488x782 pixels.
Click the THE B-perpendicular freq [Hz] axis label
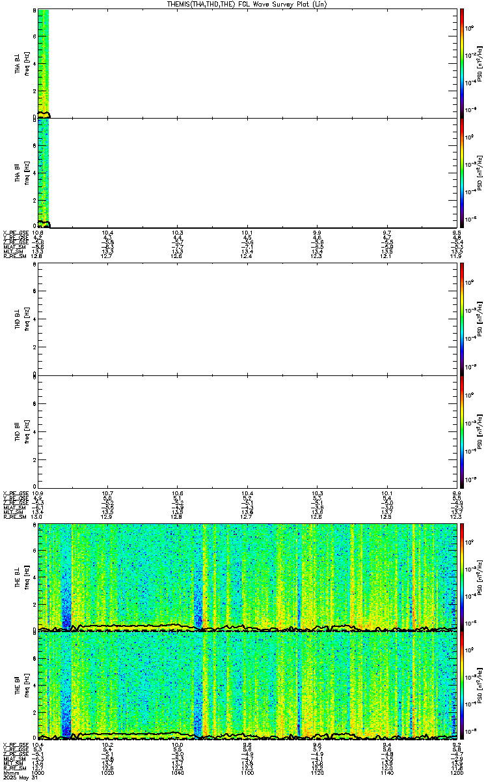click(x=26, y=577)
